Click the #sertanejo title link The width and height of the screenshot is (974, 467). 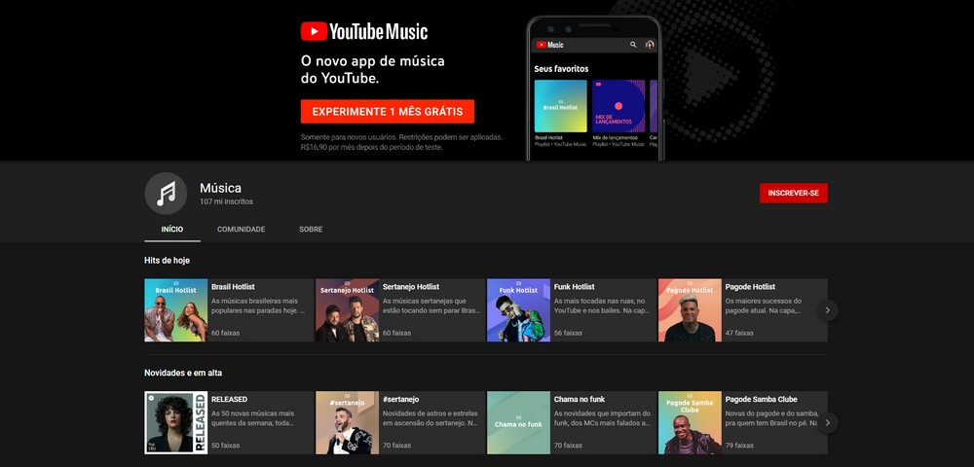400,399
